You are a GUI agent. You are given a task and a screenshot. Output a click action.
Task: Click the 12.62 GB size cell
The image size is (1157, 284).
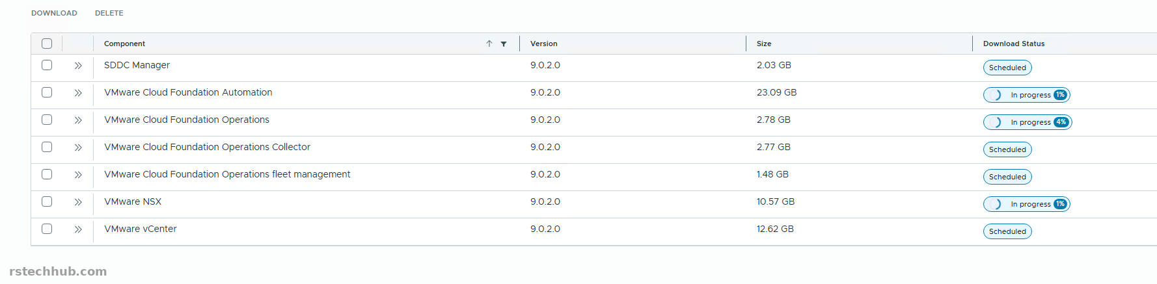(775, 229)
